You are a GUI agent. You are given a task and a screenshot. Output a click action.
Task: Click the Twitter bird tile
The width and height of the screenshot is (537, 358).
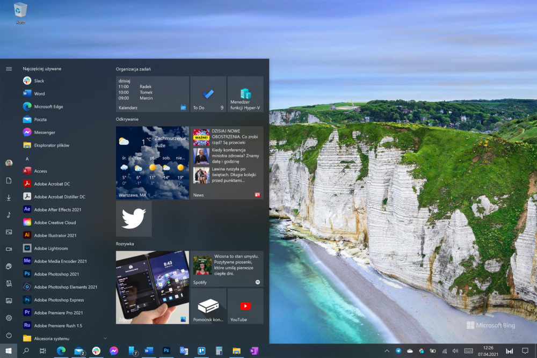(134, 219)
